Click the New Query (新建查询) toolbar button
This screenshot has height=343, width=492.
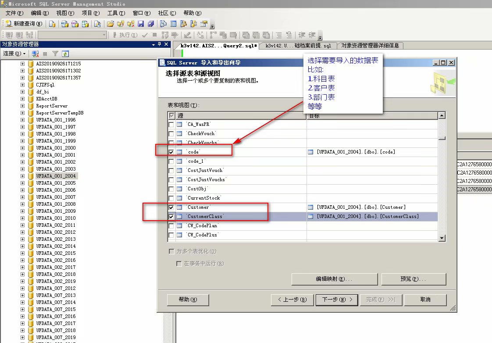tap(24, 24)
